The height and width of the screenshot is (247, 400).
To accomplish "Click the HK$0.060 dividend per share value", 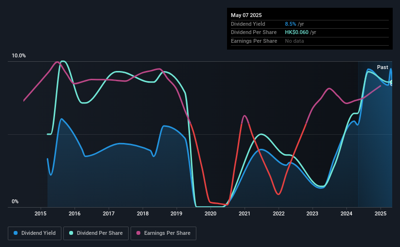I will pos(297,33).
